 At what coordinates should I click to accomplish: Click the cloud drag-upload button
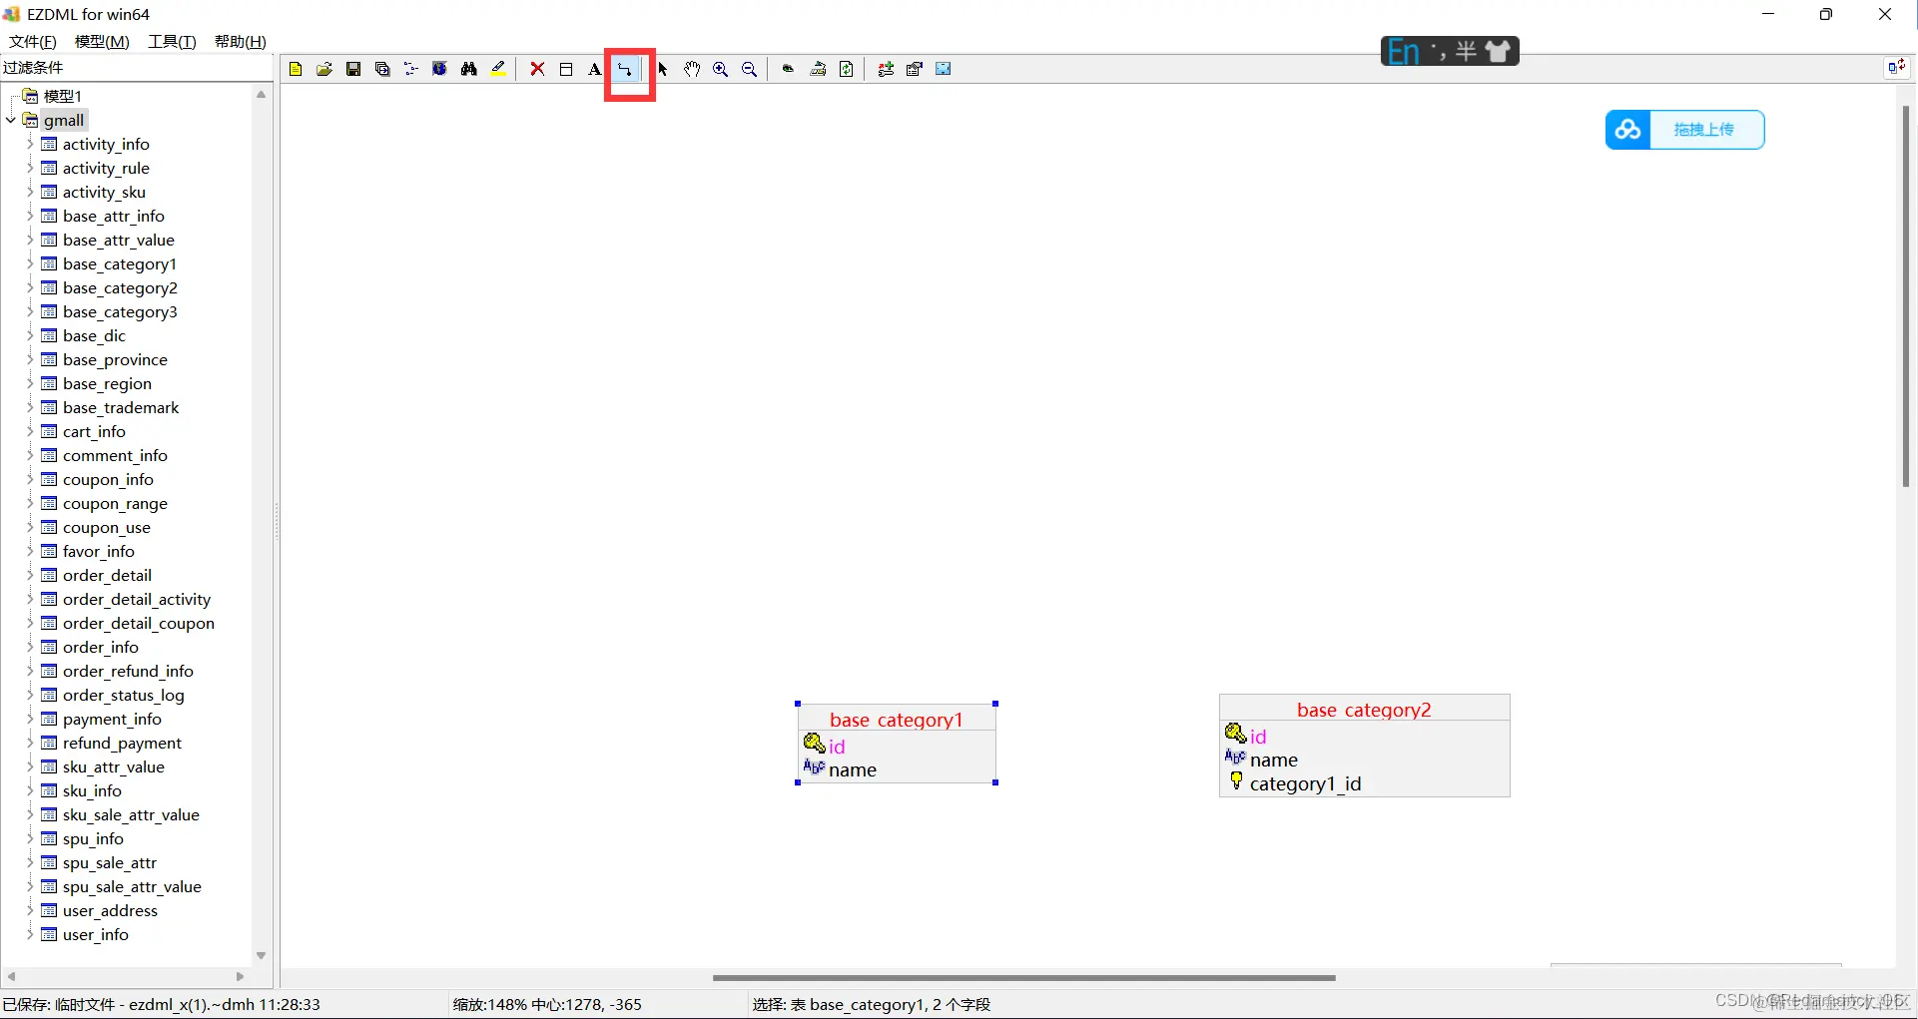coord(1685,130)
